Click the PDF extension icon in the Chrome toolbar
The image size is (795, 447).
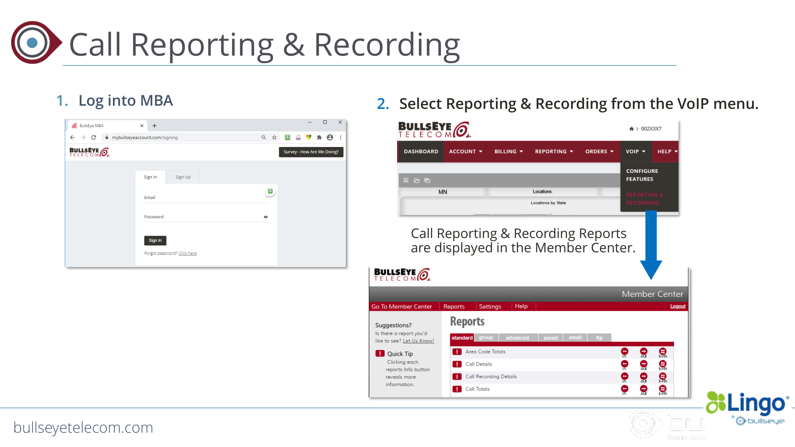298,137
